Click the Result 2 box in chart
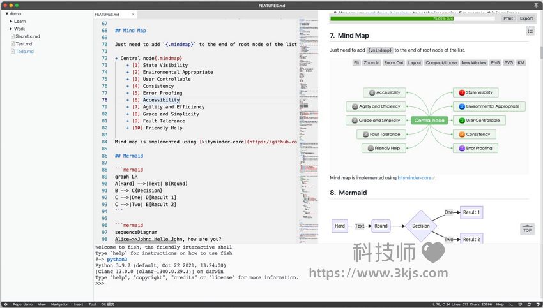 point(471,239)
